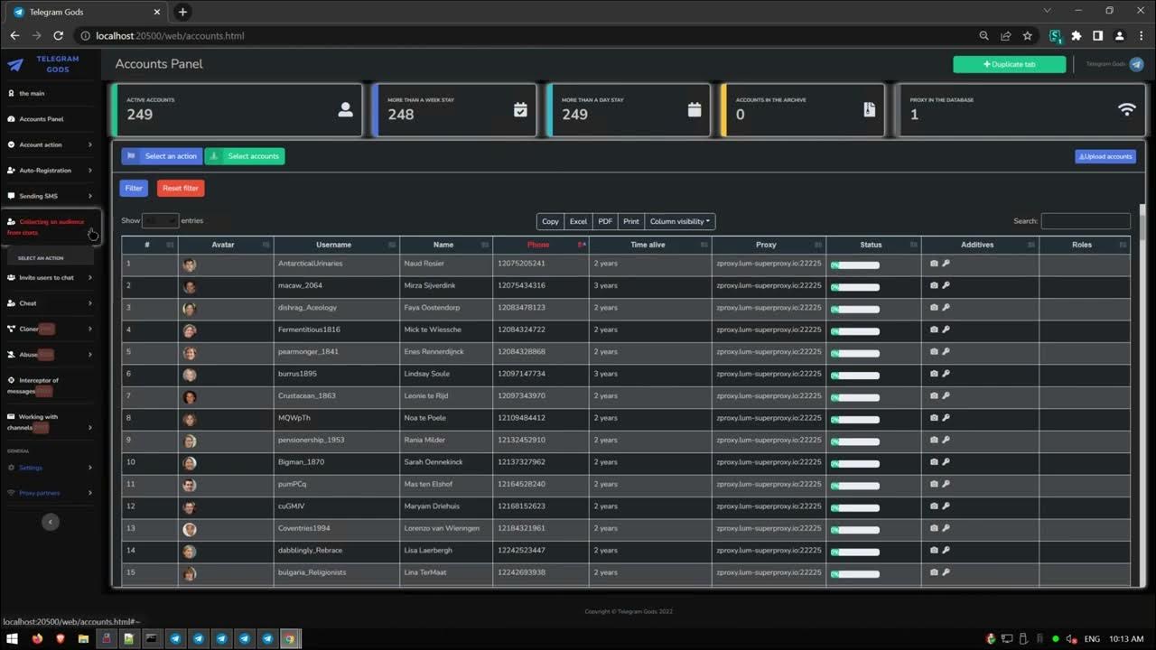This screenshot has width=1156, height=650.
Task: Expand the Sending SMS submenu
Action: tap(50, 196)
